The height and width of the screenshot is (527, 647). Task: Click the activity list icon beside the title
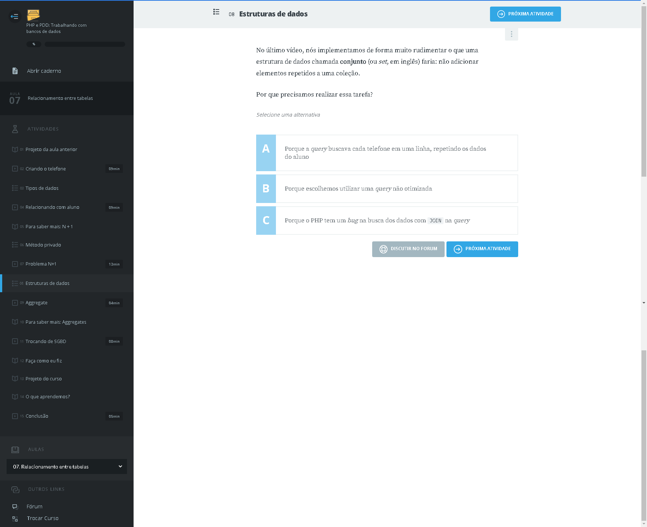(x=216, y=12)
